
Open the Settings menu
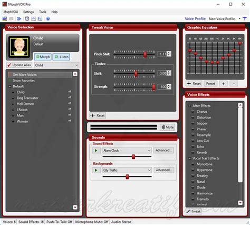(28, 12)
